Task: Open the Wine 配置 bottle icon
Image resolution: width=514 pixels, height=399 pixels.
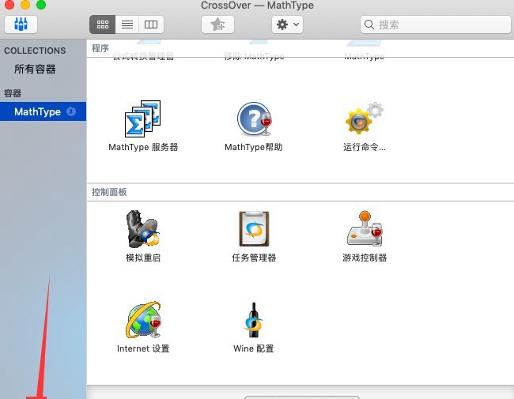Action: pos(253,320)
